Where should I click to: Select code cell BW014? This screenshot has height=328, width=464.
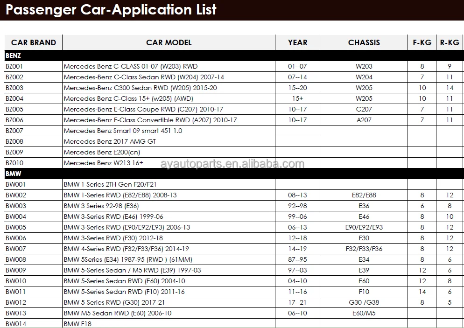click(34, 323)
